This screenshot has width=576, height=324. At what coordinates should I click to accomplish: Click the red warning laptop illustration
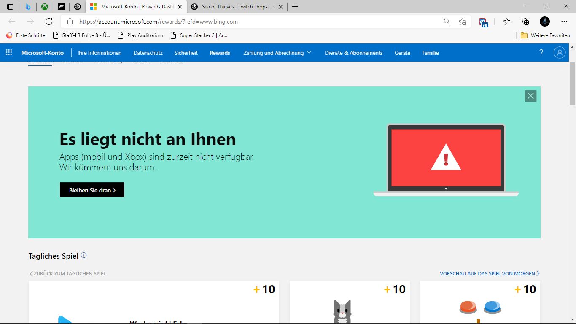[x=446, y=160]
